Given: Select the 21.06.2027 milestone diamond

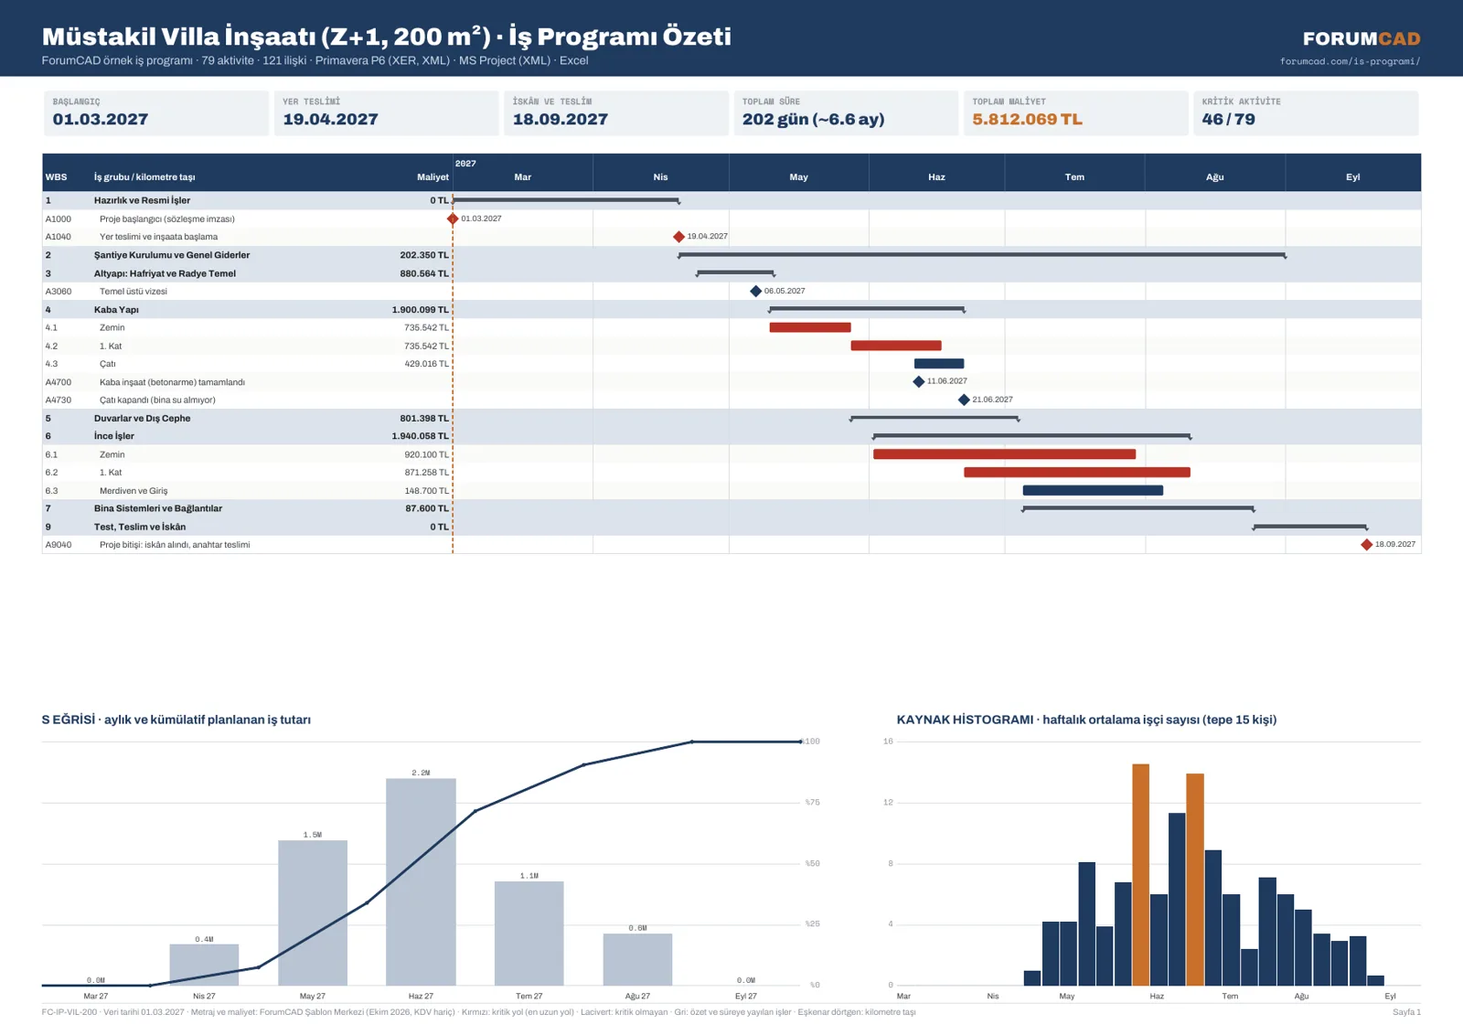Looking at the screenshot, I should pos(964,400).
